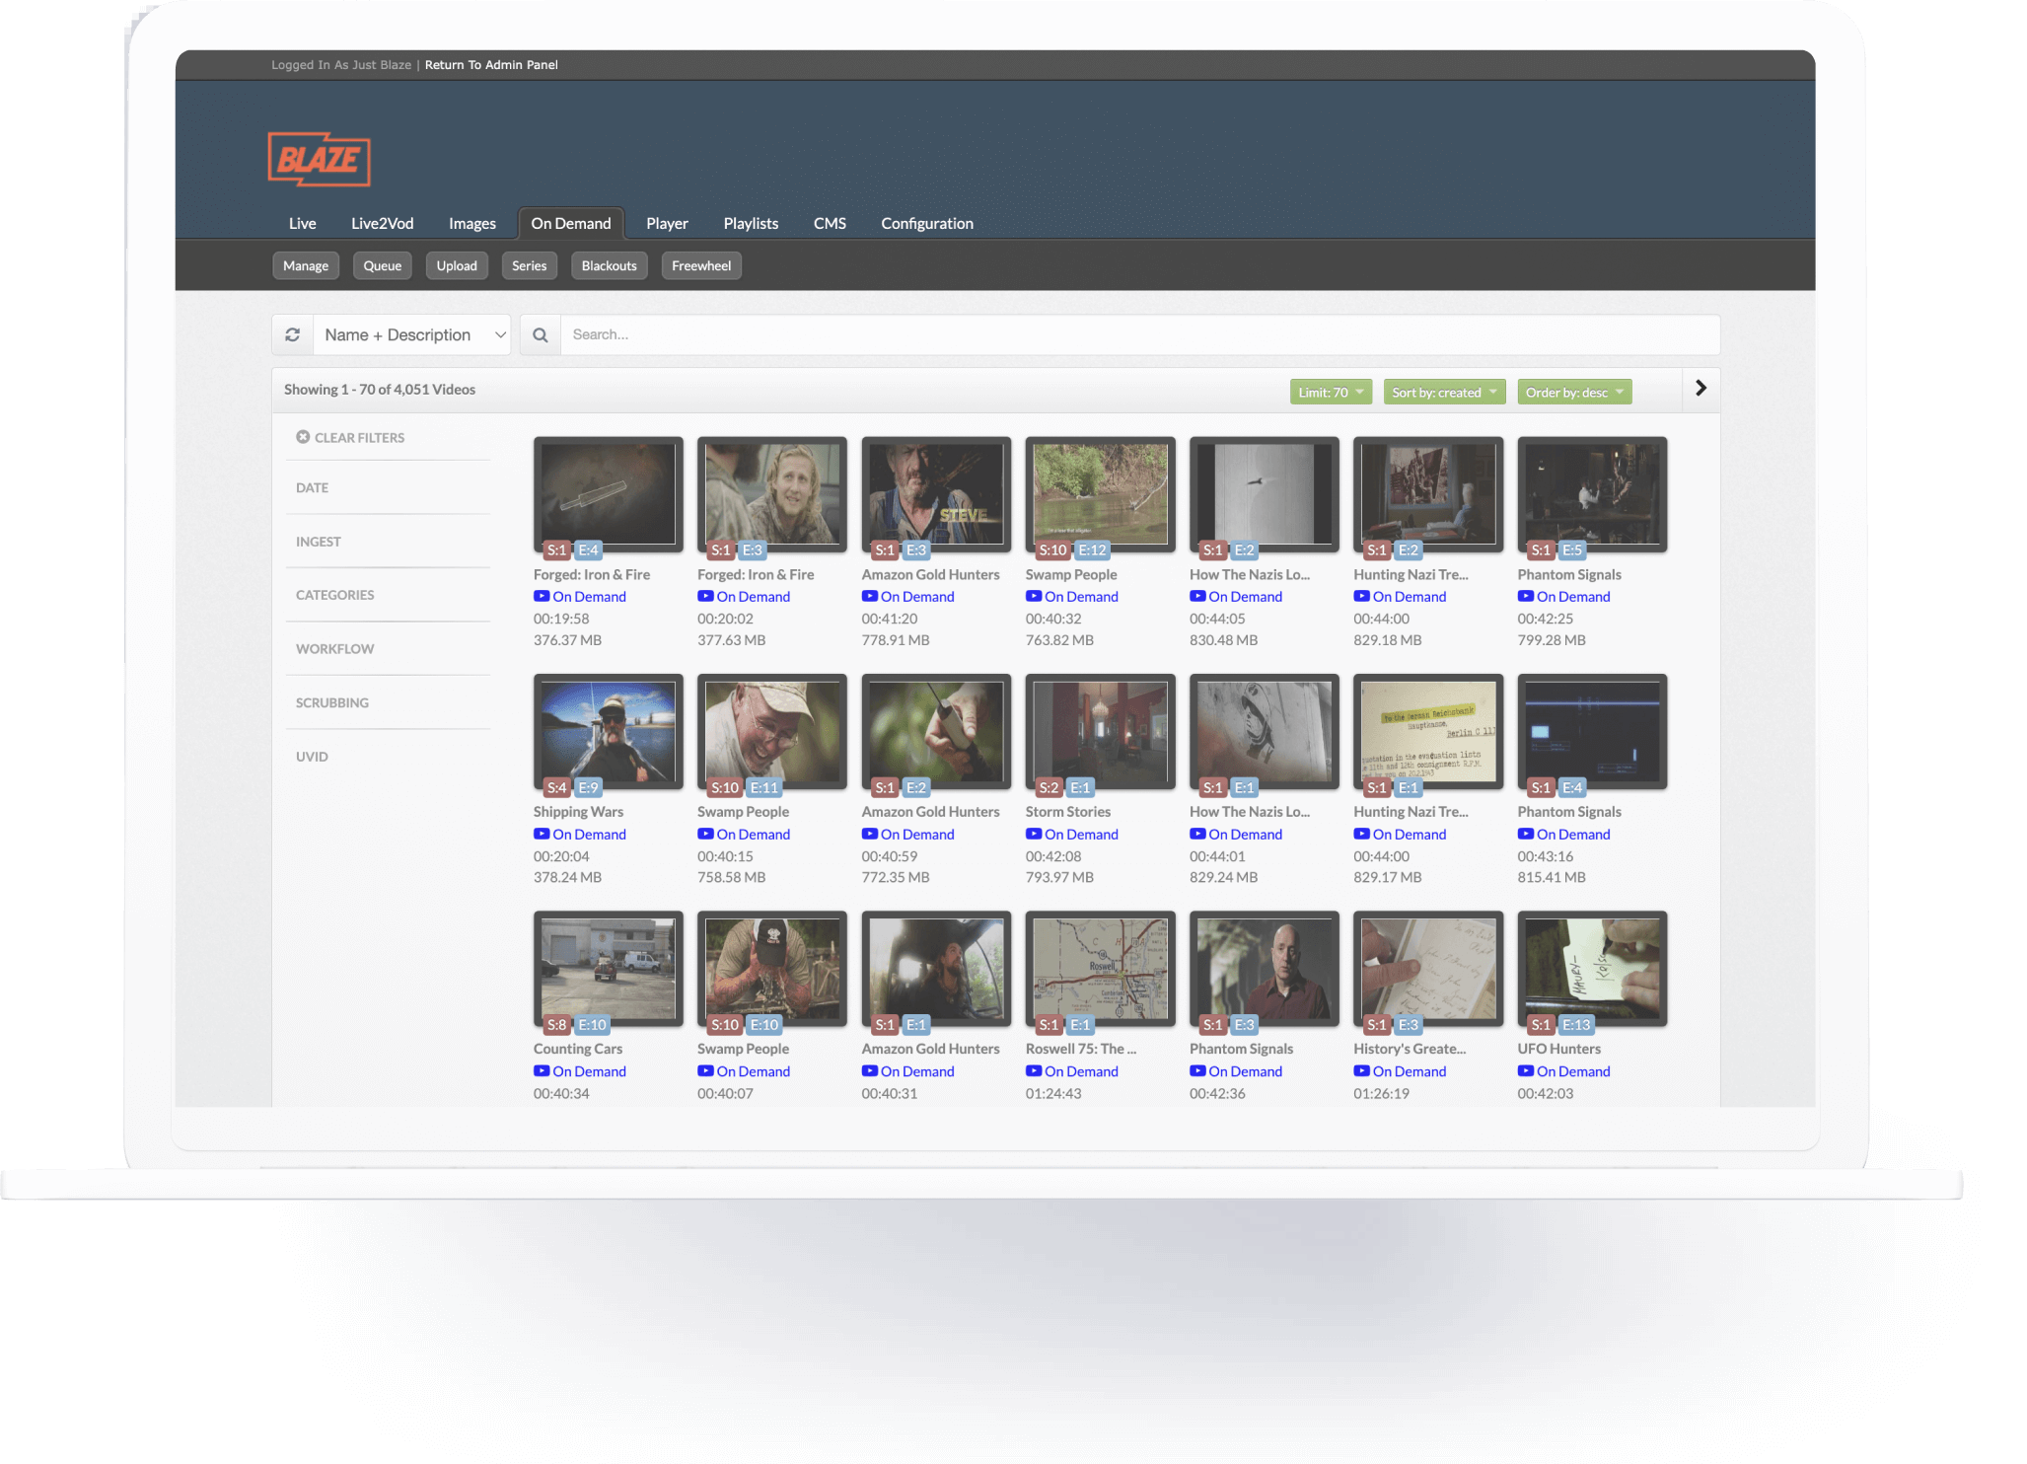This screenshot has height=1464, width=2027.
Task: Open the Shipping Wars S:4 E:9 thumbnail
Action: coord(609,732)
